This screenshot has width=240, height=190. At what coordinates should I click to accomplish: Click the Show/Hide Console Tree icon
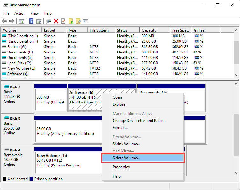22,21
